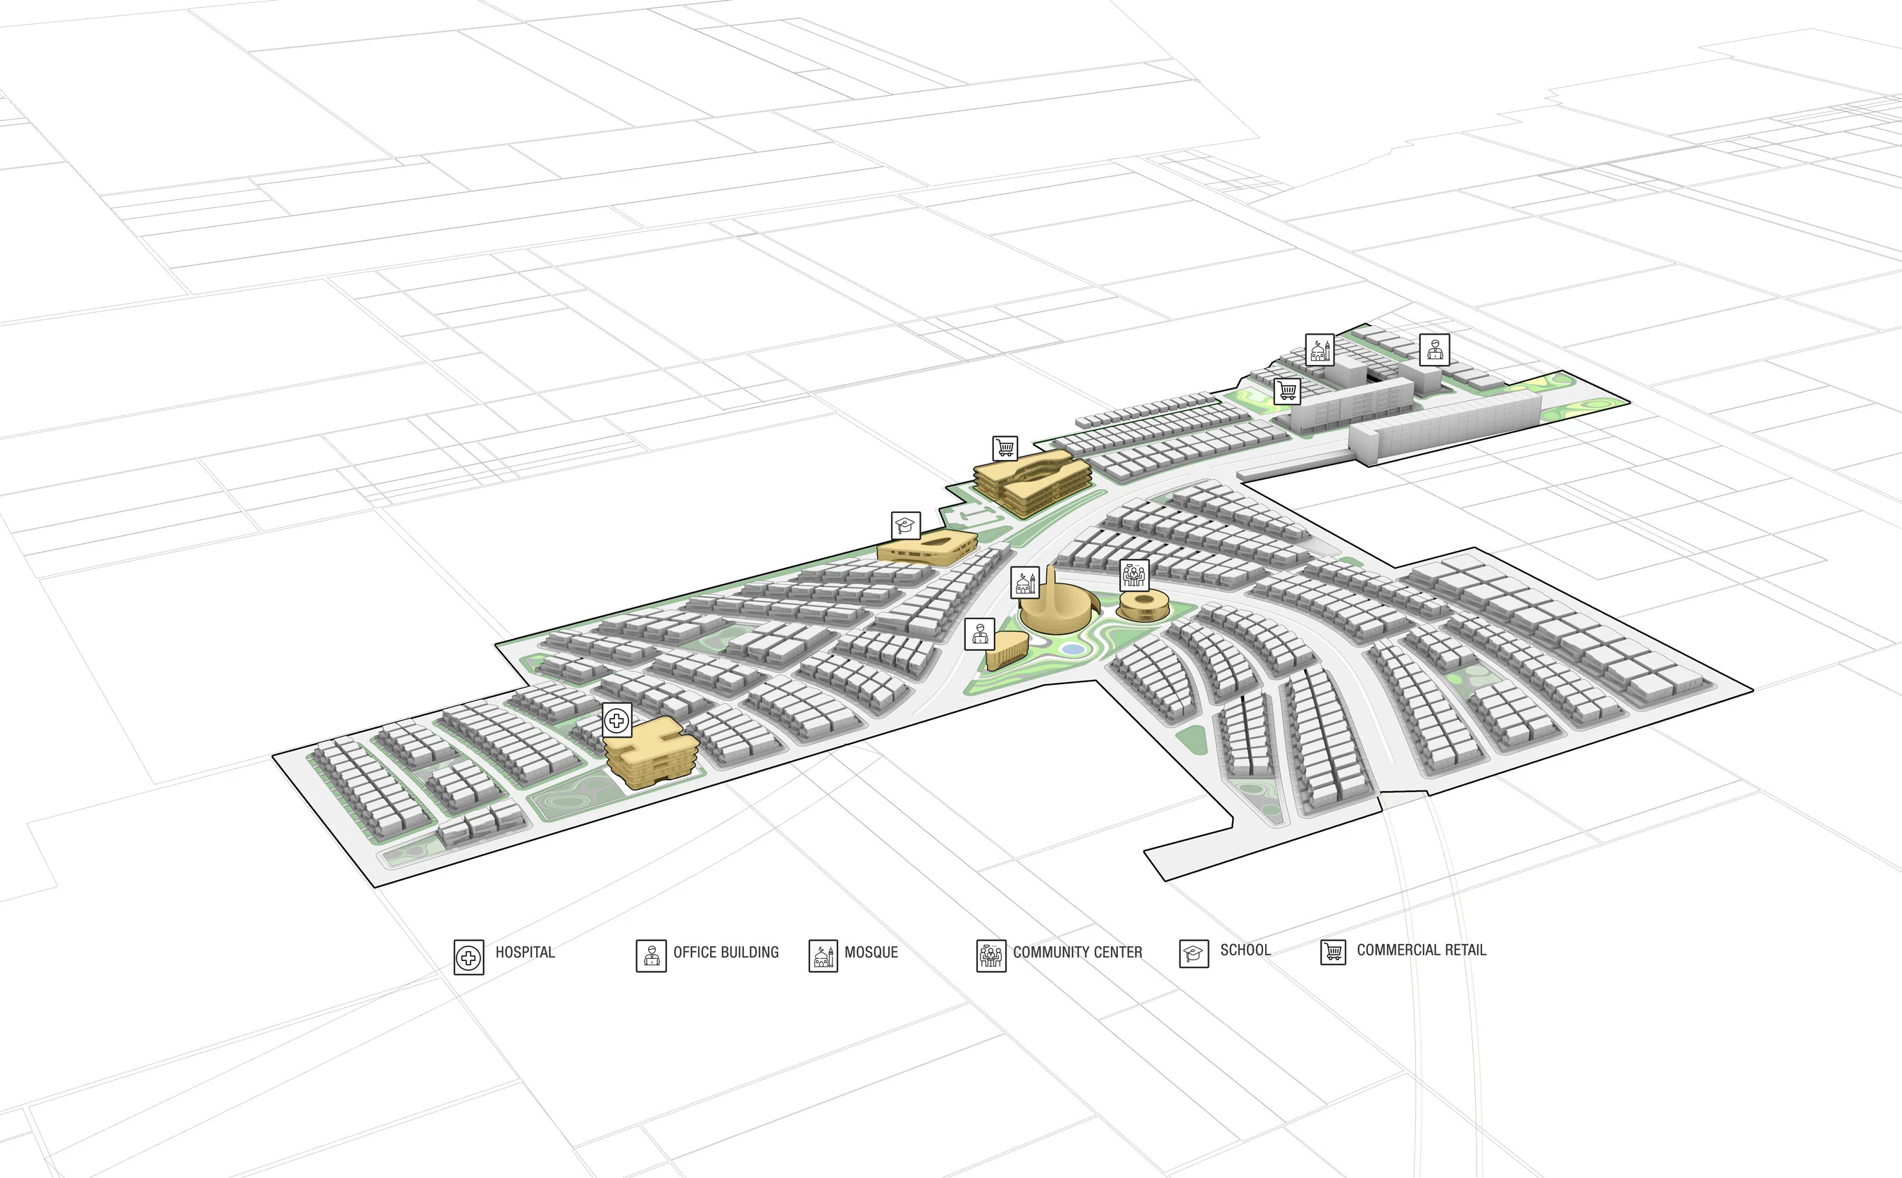This screenshot has width=1902, height=1178.
Task: Click the OFFICE BUILDING legend label
Action: pos(726,953)
